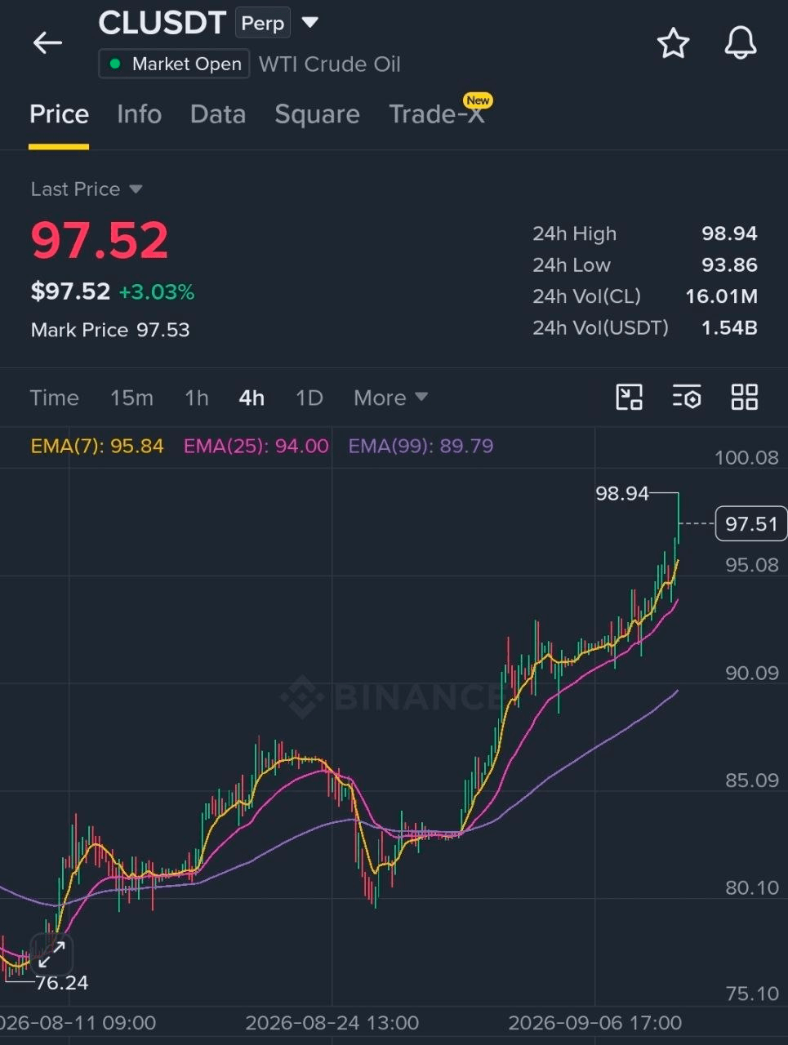This screenshot has height=1045, width=788.
Task: Open the CLUSDT pair selector dropdown arrow
Action: [310, 22]
